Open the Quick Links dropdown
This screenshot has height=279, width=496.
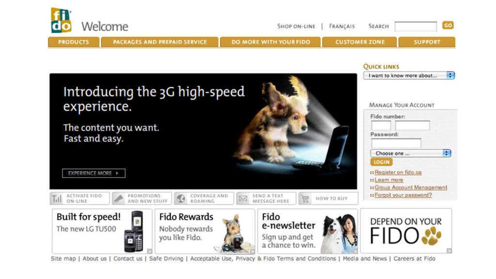tap(409, 76)
